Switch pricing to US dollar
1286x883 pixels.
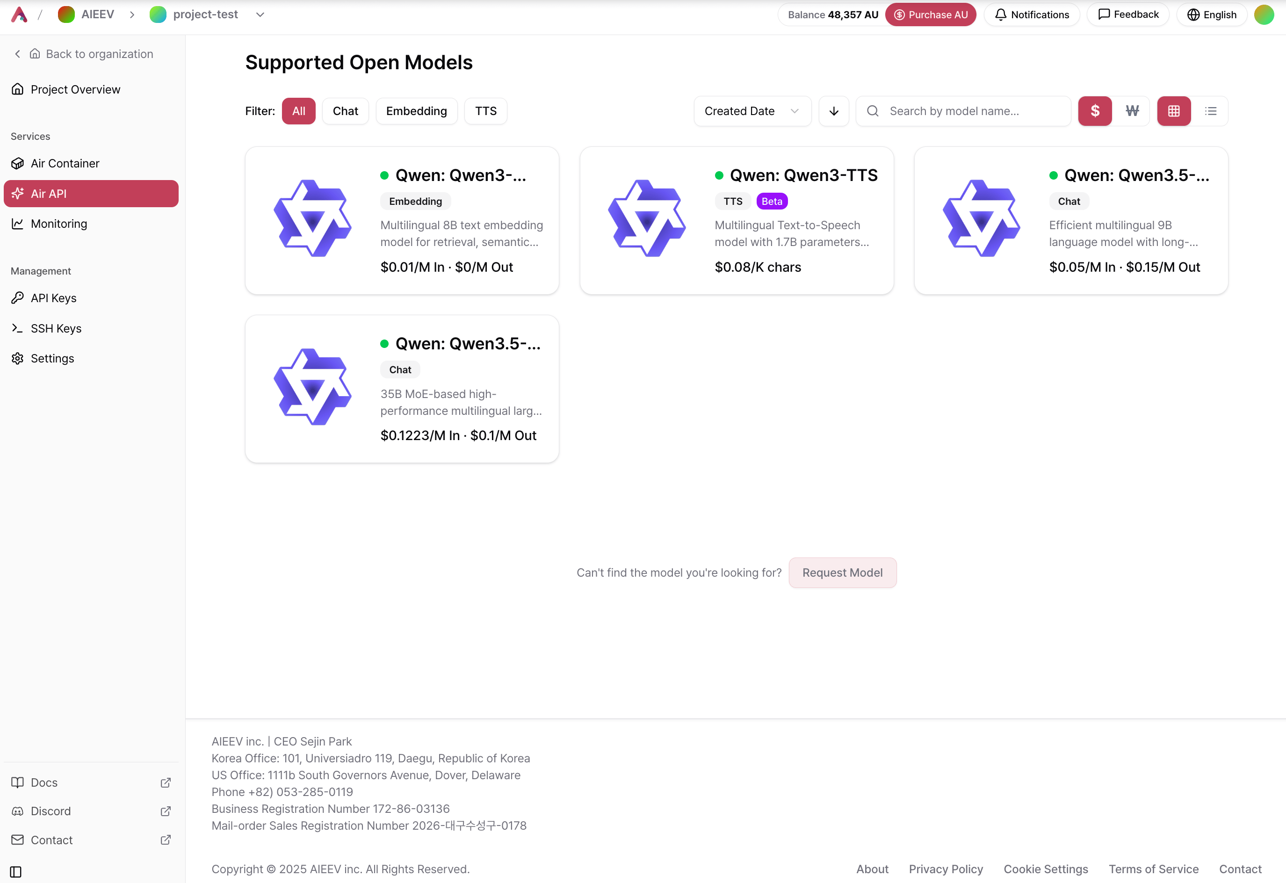pyautogui.click(x=1095, y=111)
